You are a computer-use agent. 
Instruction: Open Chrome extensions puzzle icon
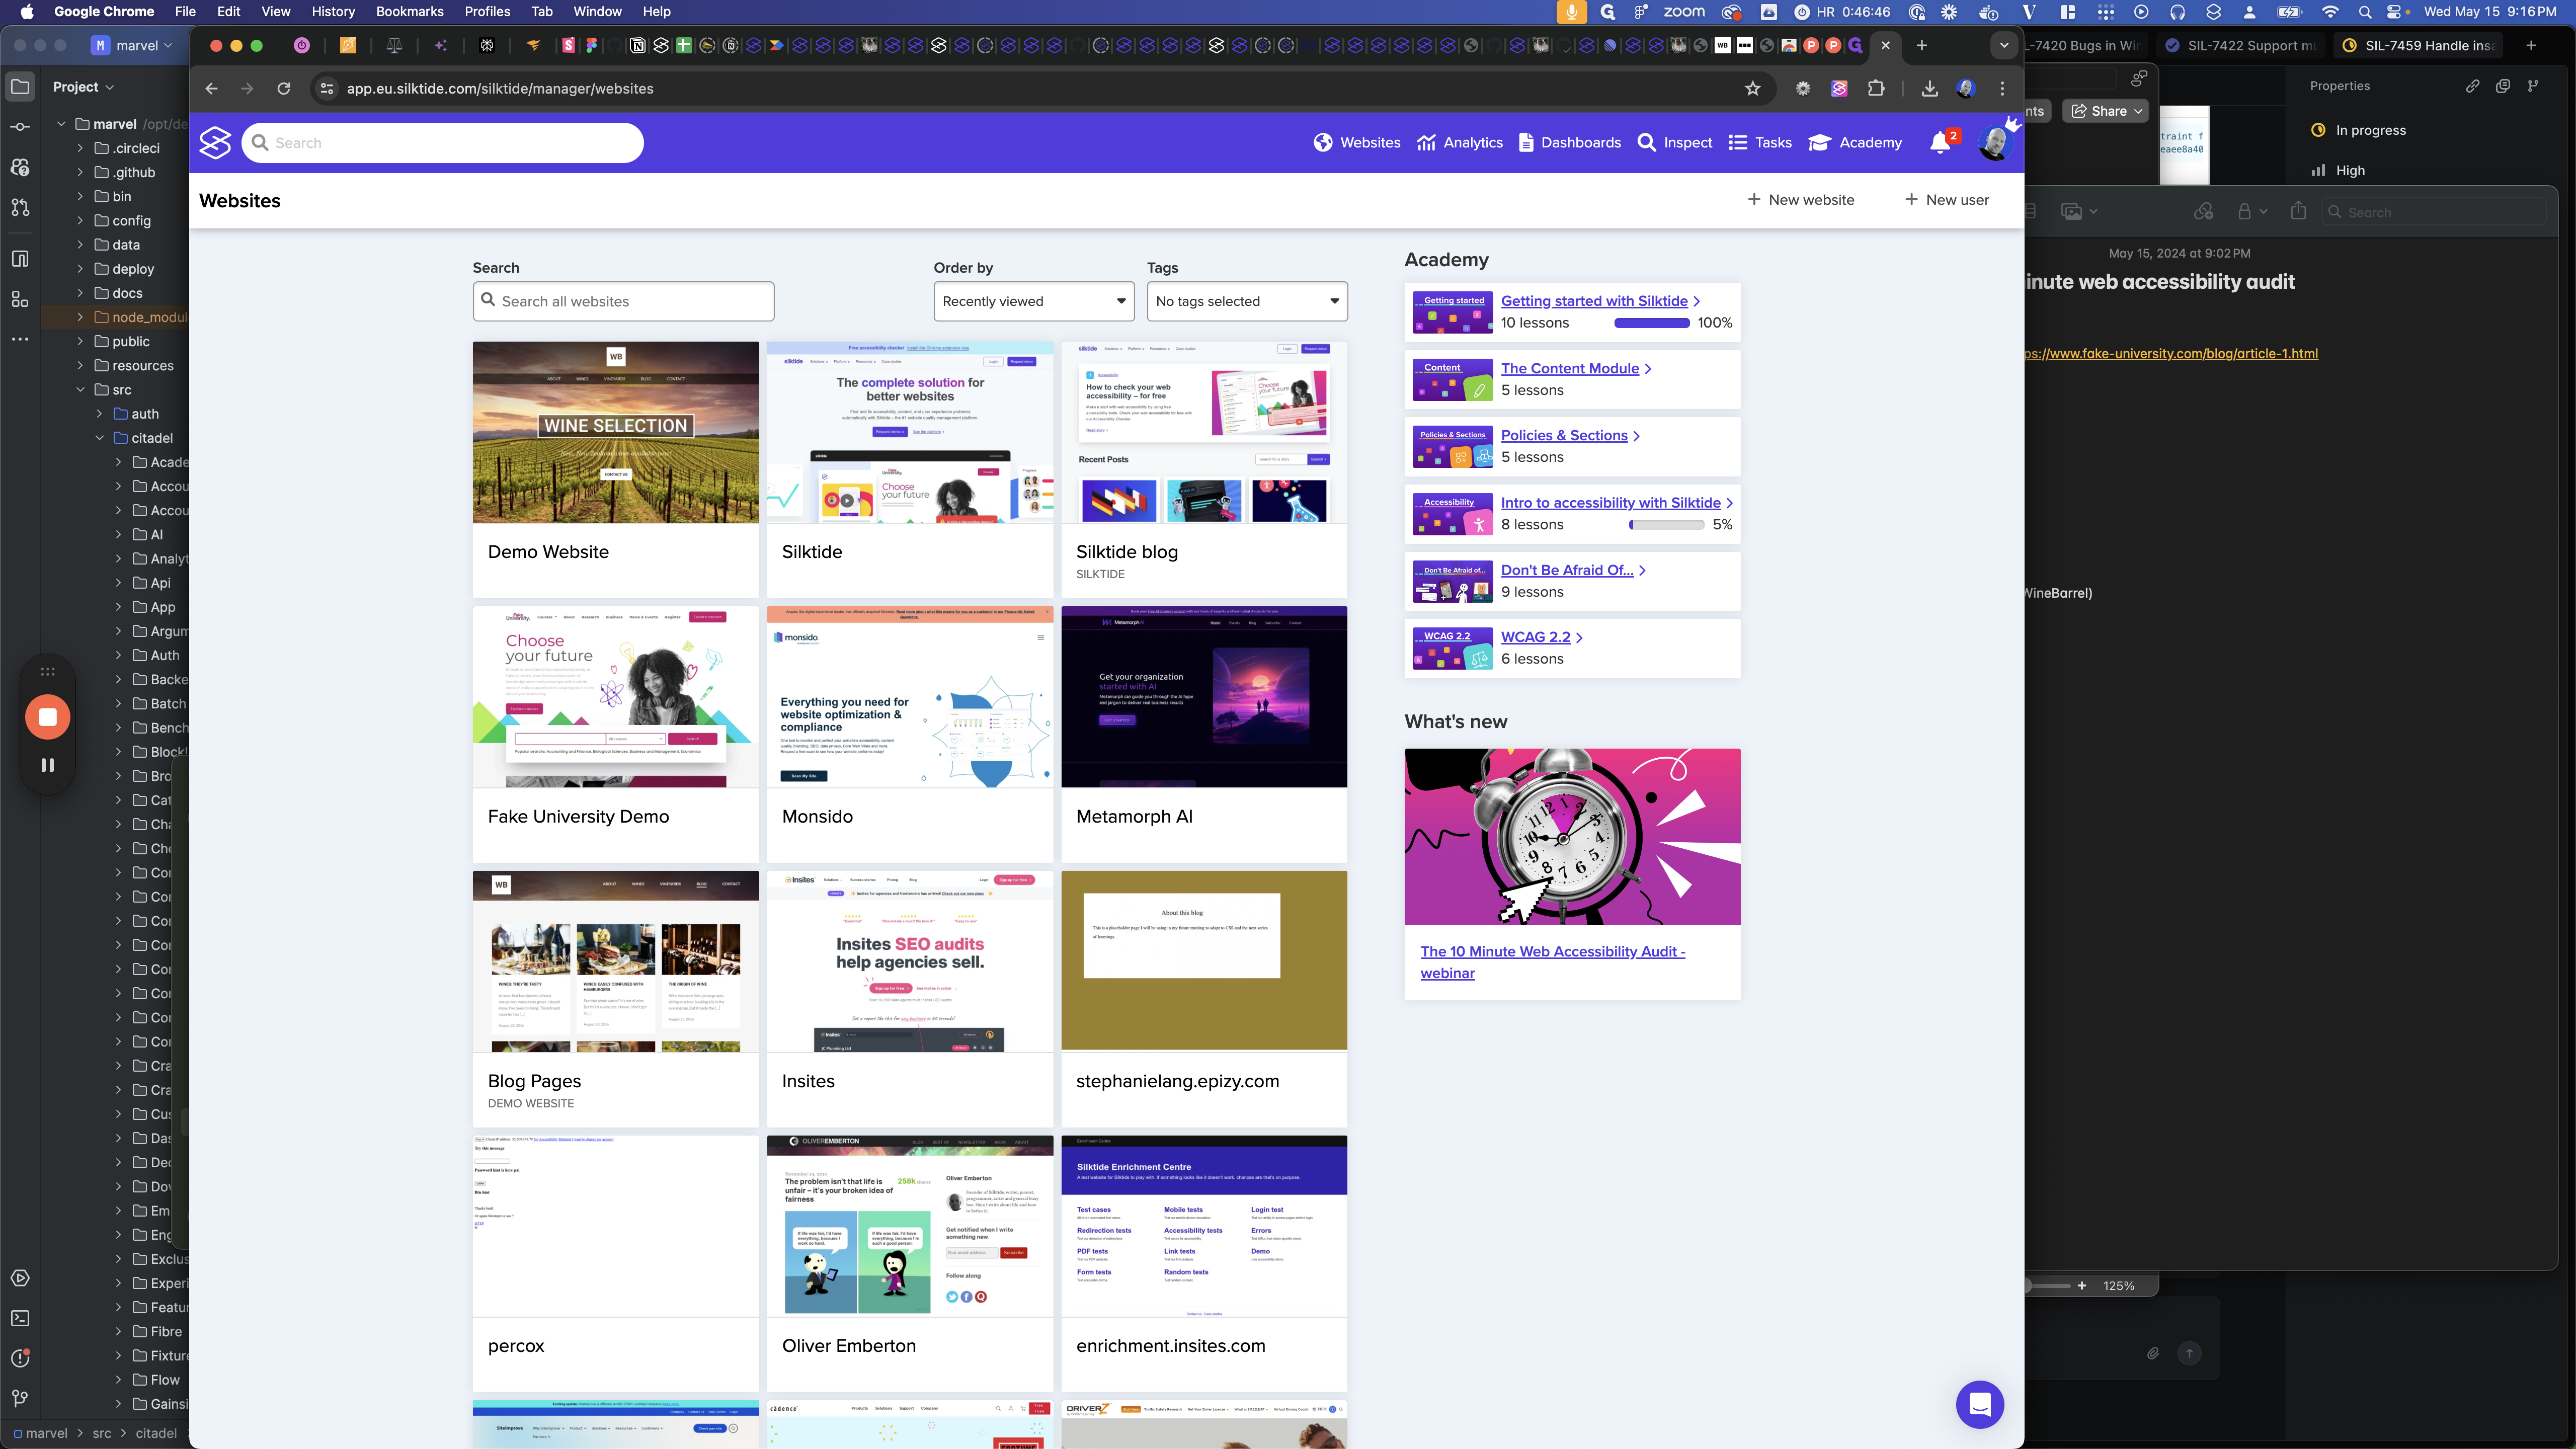pyautogui.click(x=1876, y=88)
